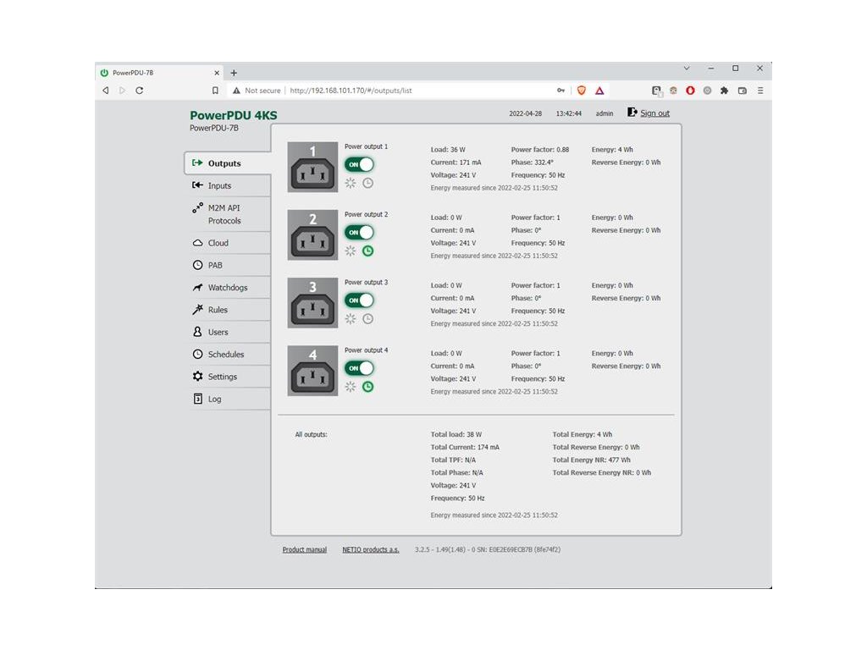Open the Settings section
The height and width of the screenshot is (650, 867).
coord(228,377)
